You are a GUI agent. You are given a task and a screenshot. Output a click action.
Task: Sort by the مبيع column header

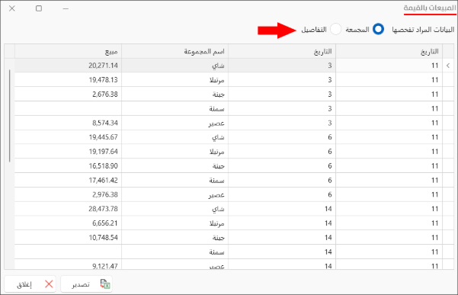[68, 51]
